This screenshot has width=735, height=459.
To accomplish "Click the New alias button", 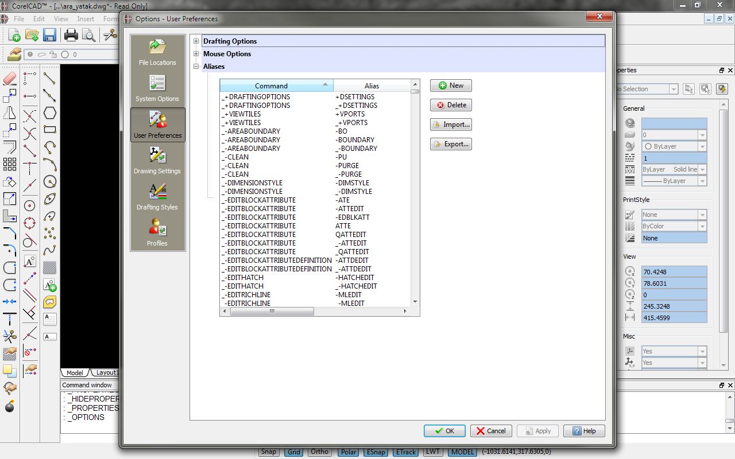I will [451, 85].
